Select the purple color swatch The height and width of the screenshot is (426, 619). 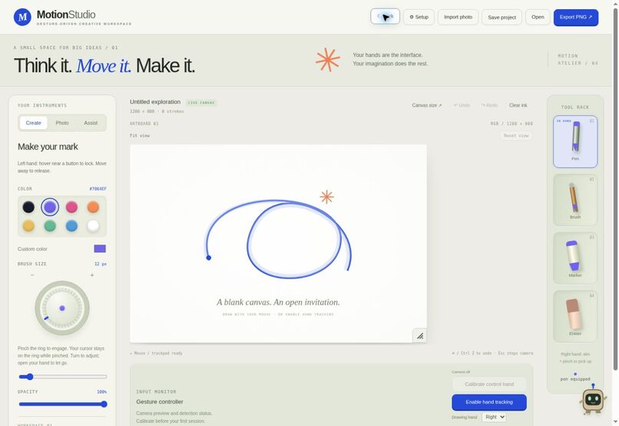[x=50, y=207]
